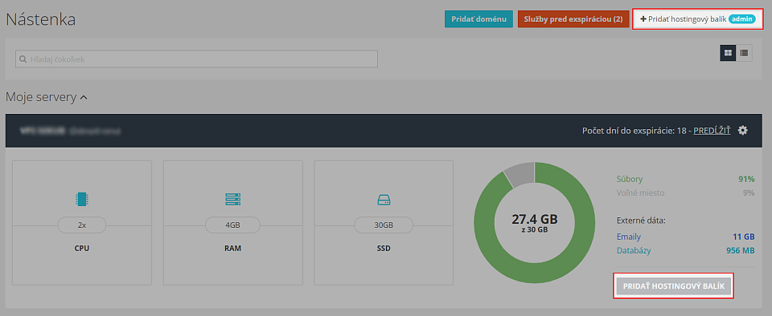
Task: Click the lower PRIDAŤ HOSTINGOVÝ BALÍK button
Action: coord(674,286)
